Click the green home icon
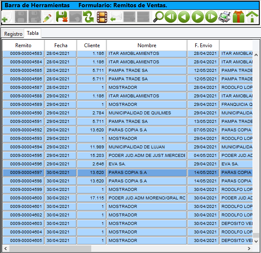Image resolution: width=261 pixels, height=253 pixels. 252,17
